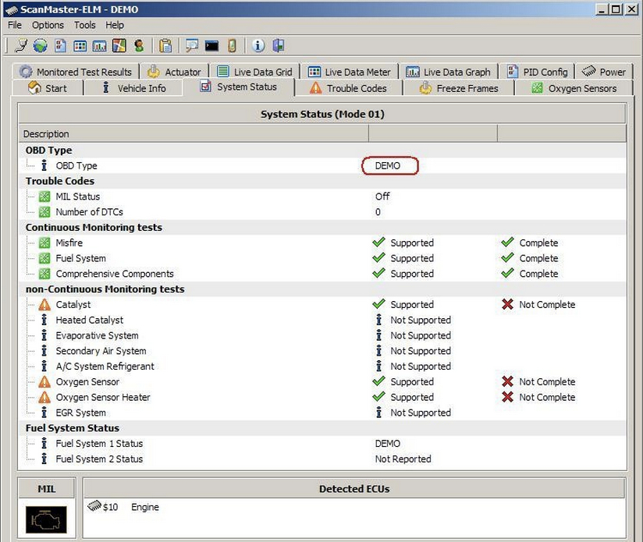This screenshot has width=643, height=542.
Task: Select the System Status tab
Action: click(x=239, y=87)
